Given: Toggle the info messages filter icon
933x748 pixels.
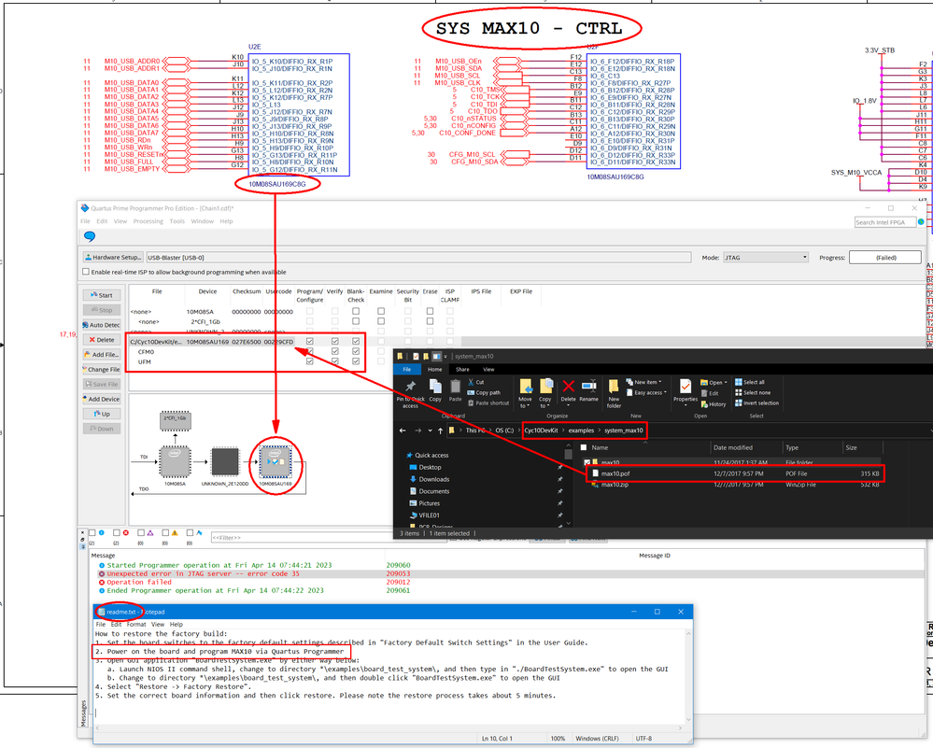Looking at the screenshot, I should click(101, 532).
